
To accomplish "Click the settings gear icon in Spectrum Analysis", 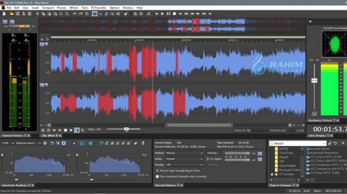I will pyautogui.click(x=45, y=143).
